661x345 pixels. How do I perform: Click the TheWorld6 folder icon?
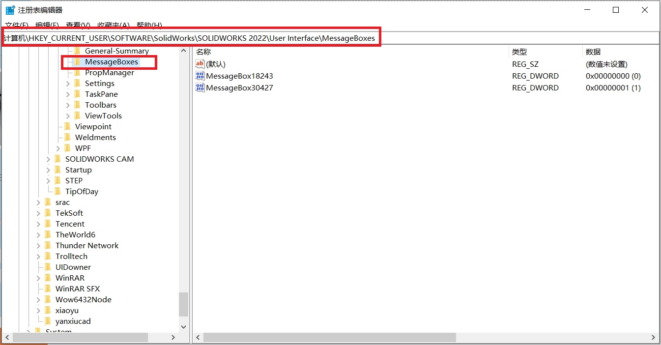click(48, 234)
